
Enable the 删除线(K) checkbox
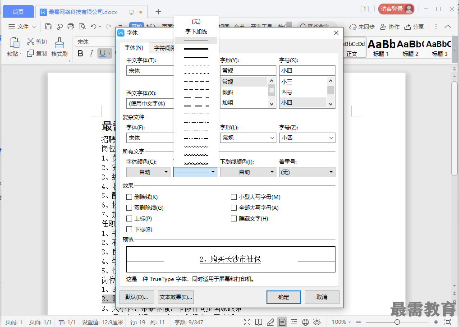click(x=129, y=197)
